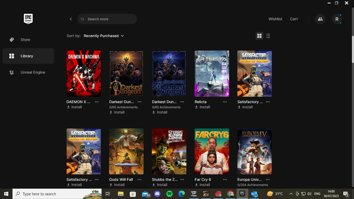Open the friends list icon
Viewport: 354px width, 199px height.
(320, 19)
